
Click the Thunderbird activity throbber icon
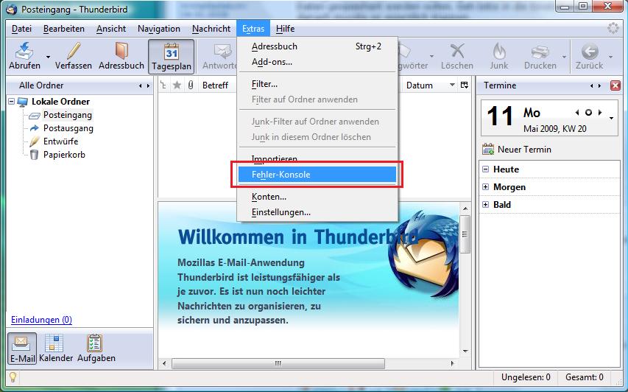point(613,29)
